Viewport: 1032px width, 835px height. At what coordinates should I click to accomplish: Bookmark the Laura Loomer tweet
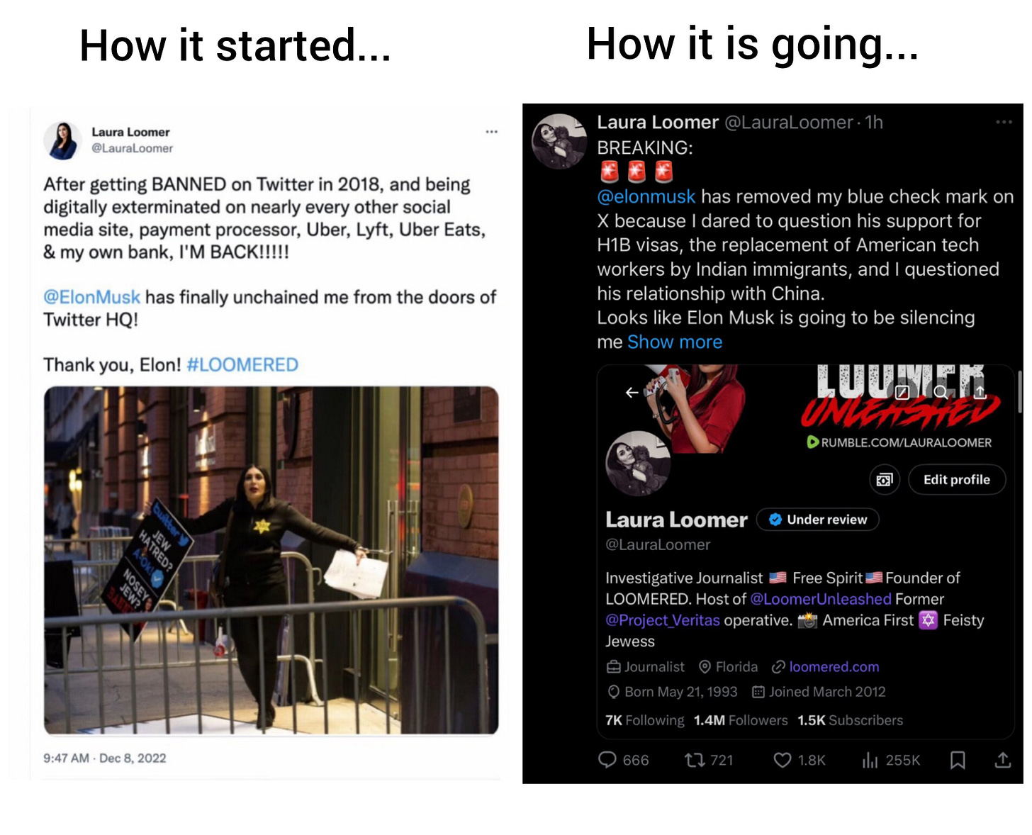(958, 760)
